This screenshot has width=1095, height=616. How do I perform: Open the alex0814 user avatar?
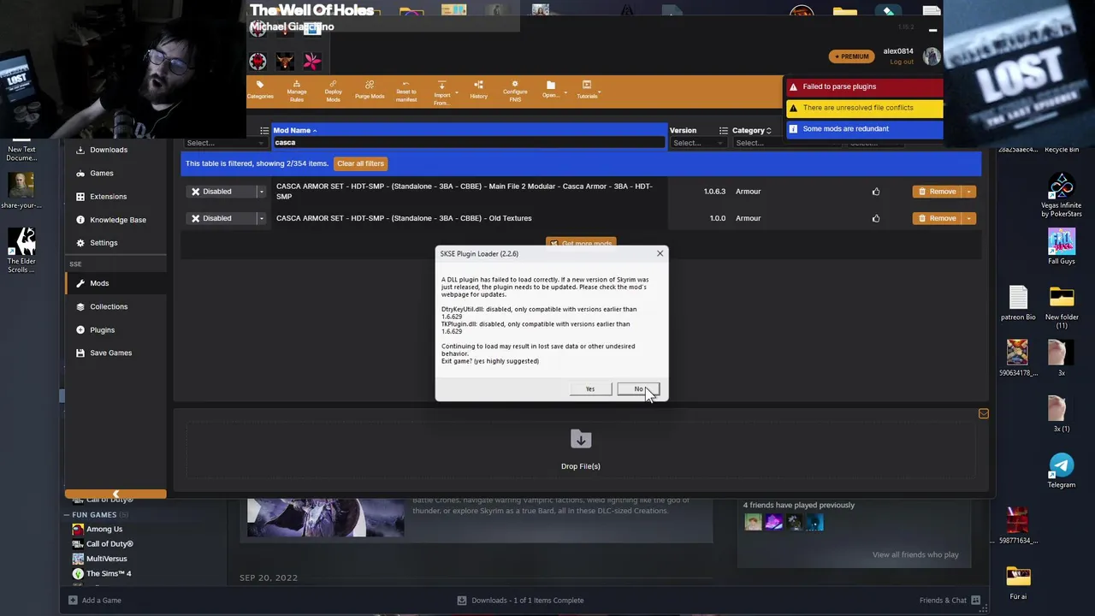[x=932, y=56]
